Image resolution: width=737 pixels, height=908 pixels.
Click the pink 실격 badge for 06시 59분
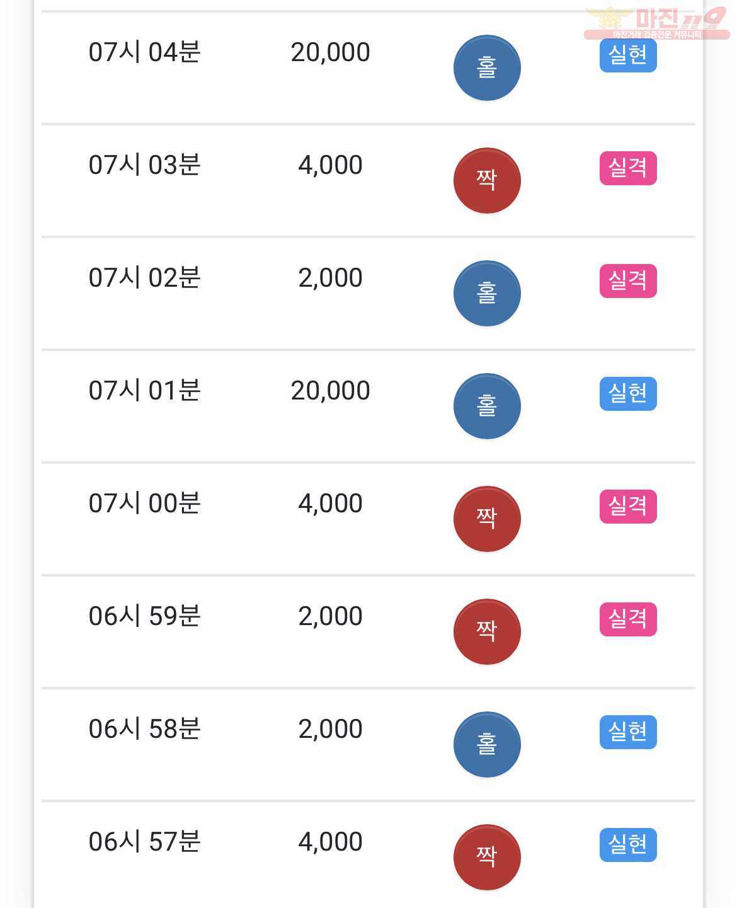coord(628,619)
